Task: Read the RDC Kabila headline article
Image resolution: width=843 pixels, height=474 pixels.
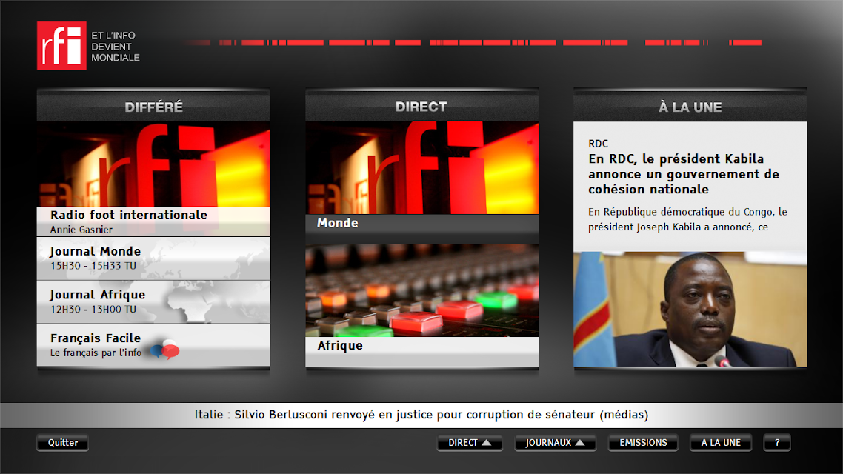Action: coord(683,174)
